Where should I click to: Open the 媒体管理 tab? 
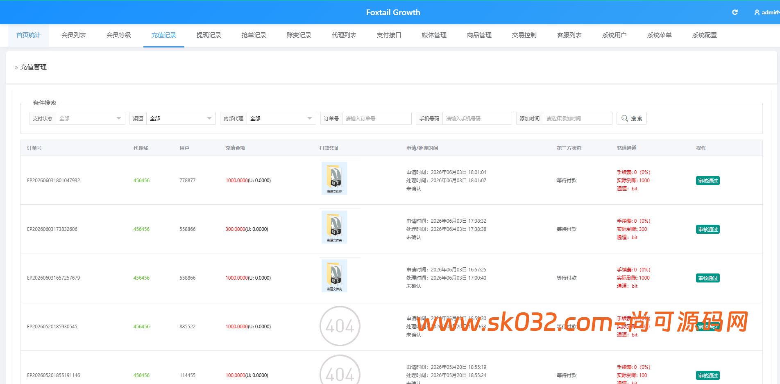coord(434,35)
